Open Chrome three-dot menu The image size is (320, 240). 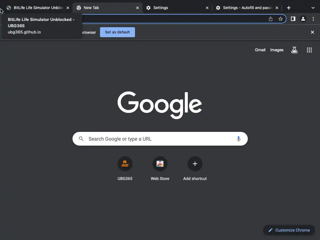coord(313,19)
